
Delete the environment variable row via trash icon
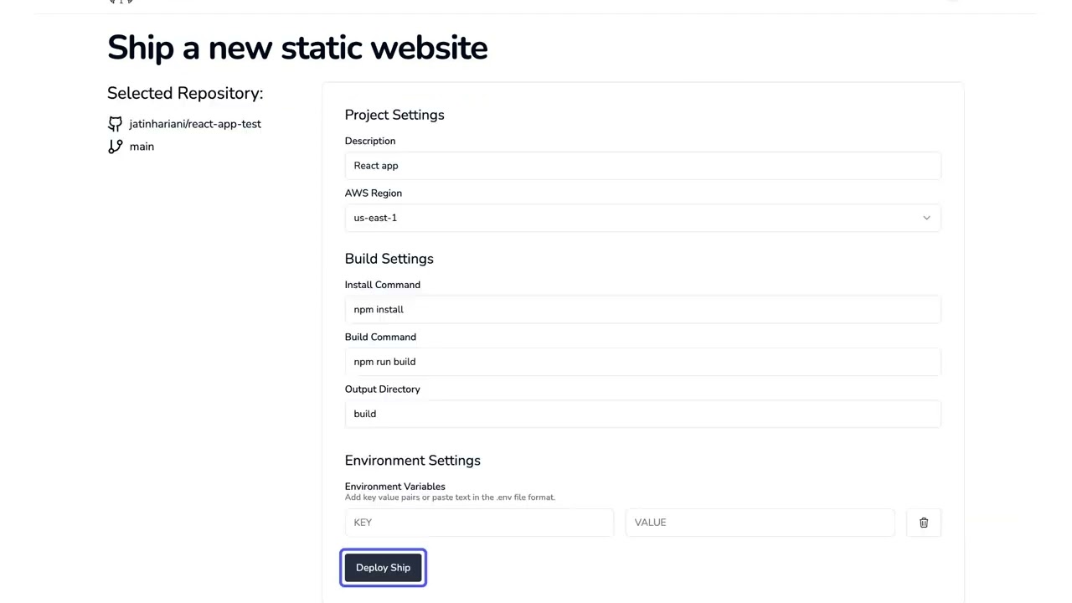coord(924,523)
